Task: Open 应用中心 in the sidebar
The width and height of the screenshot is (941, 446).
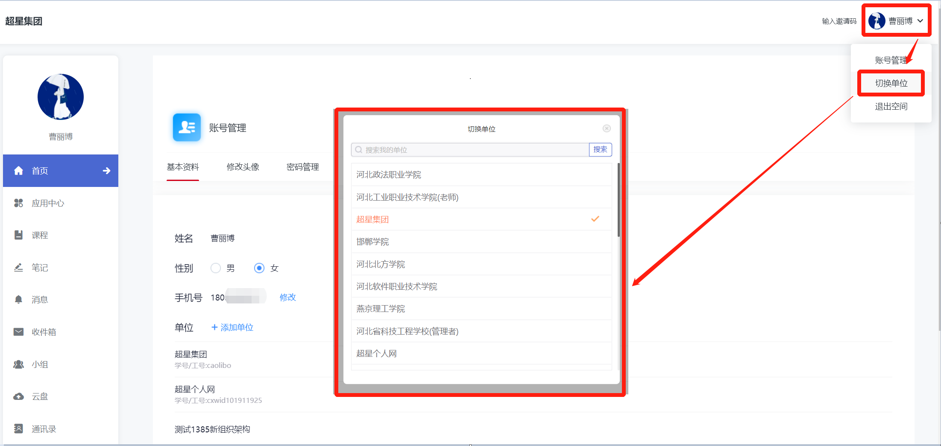Action: 61,203
